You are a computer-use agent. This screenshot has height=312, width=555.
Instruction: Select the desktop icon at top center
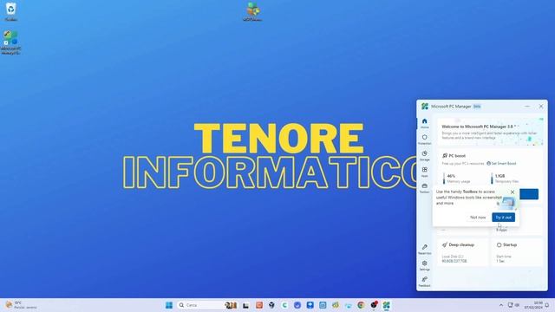[x=252, y=11]
